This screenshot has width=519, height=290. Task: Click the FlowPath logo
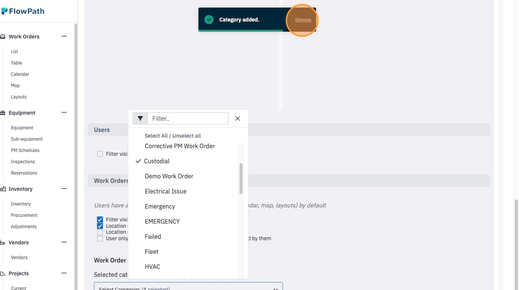click(23, 11)
